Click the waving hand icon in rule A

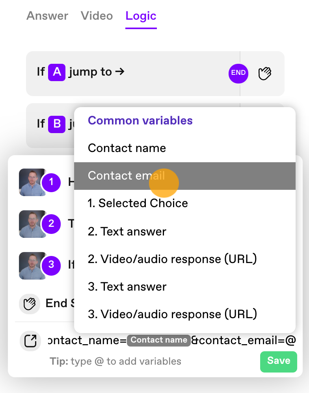point(264,73)
